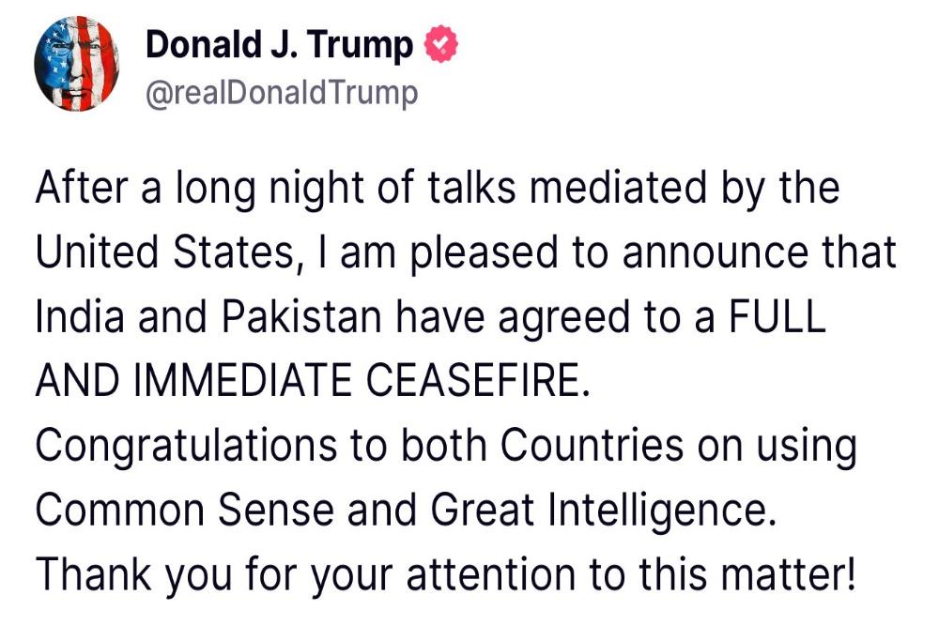Viewport: 939px width, 625px height.
Task: Click the red verified badge
Action: coord(441,44)
